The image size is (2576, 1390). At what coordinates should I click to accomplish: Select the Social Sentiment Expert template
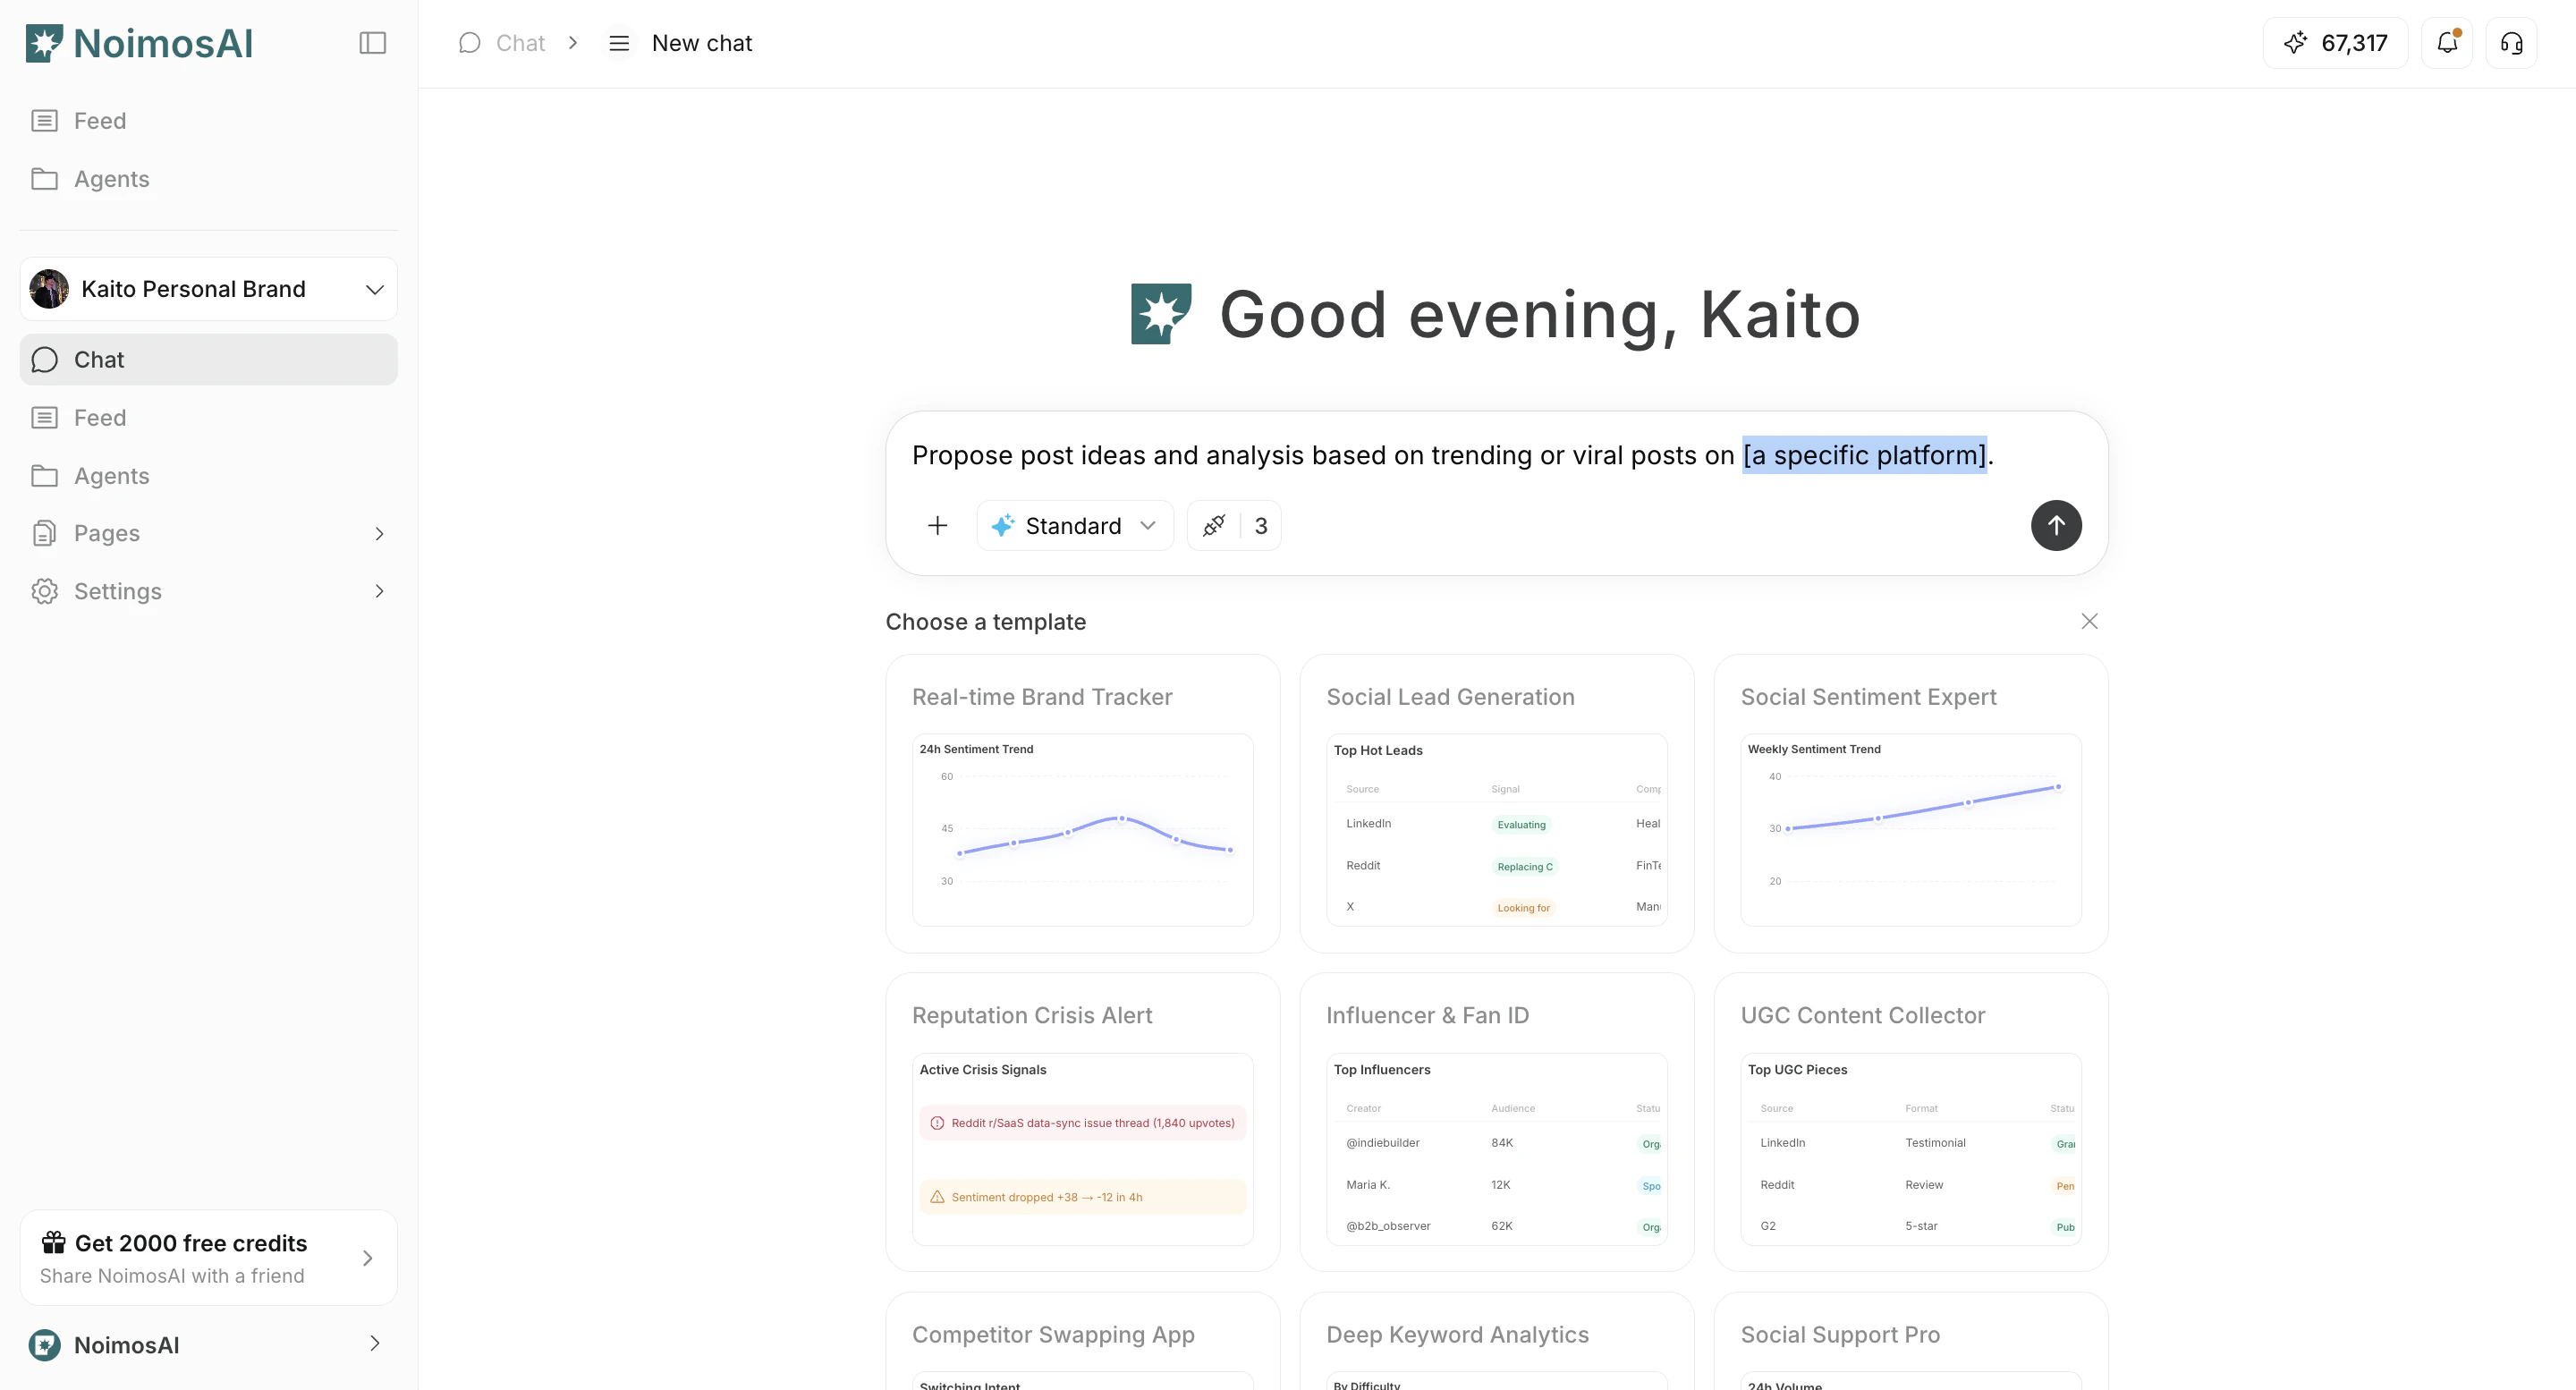[1910, 803]
